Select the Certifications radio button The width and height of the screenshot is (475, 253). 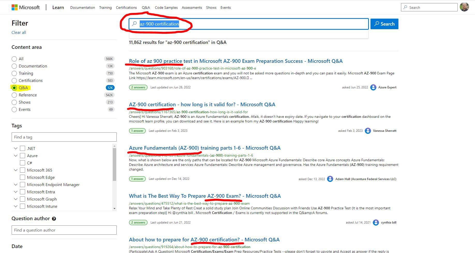[14, 81]
